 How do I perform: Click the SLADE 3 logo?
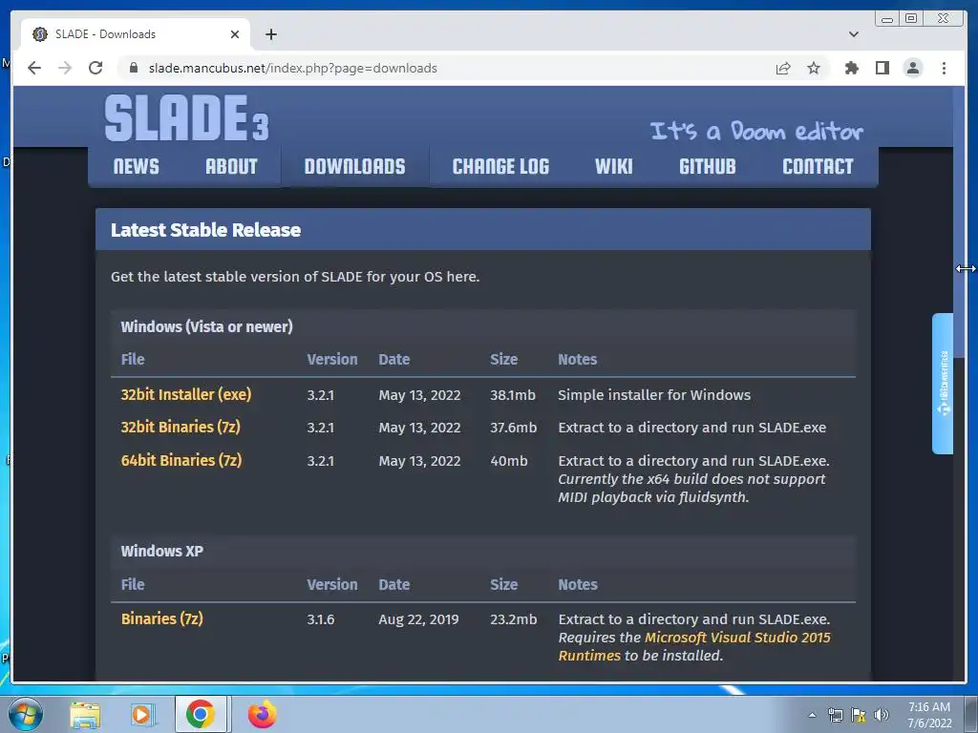click(x=186, y=117)
